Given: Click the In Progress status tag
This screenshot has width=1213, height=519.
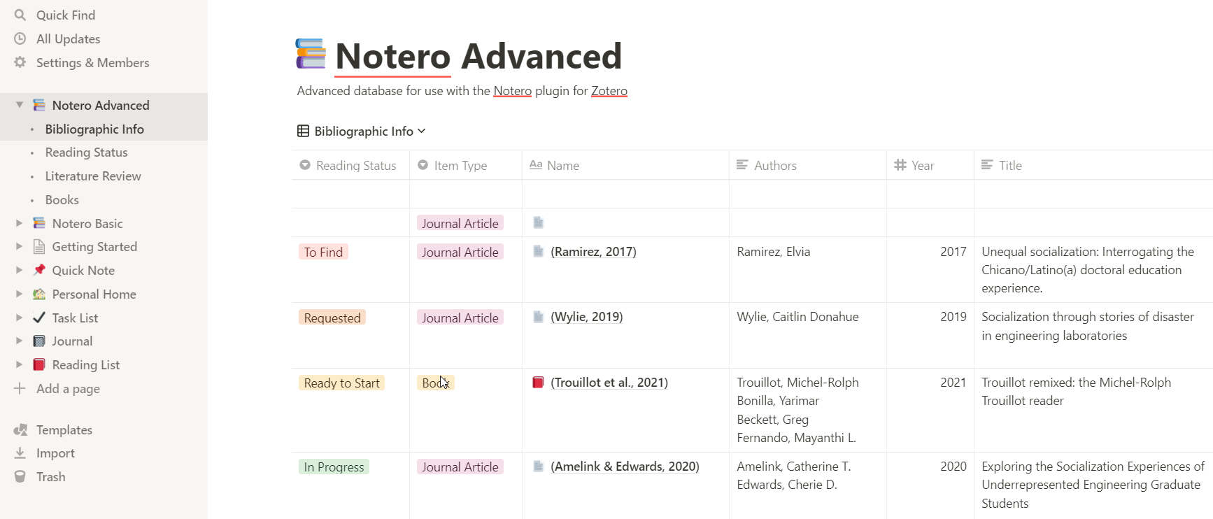Looking at the screenshot, I should coord(334,467).
